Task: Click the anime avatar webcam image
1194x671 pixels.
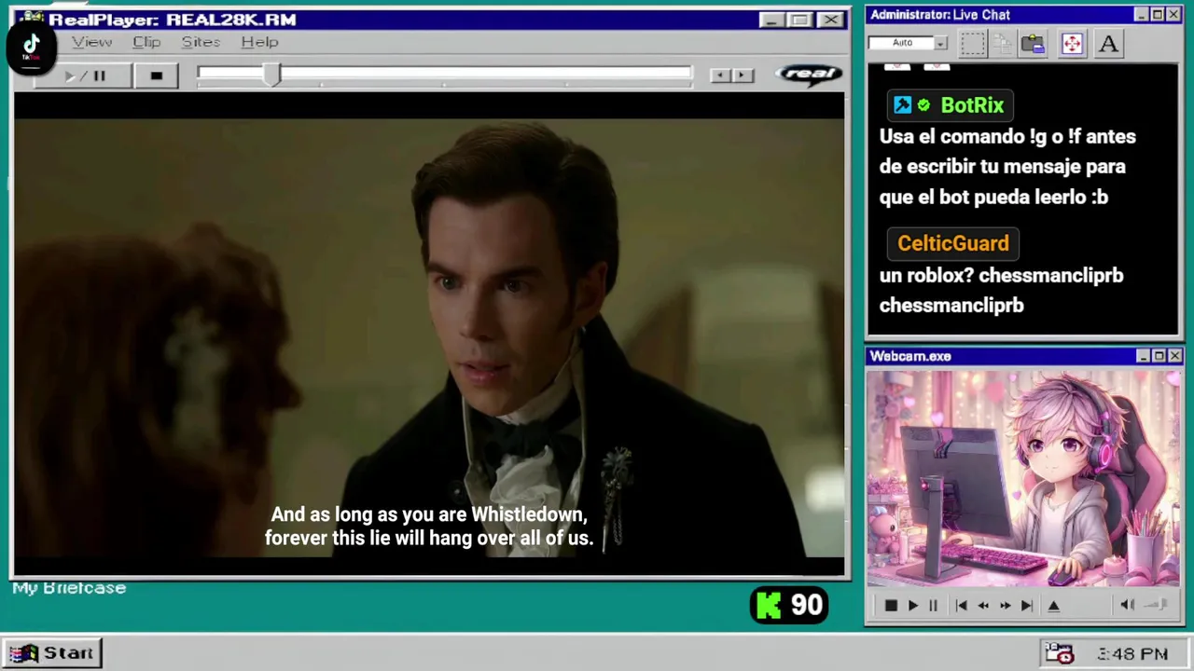Action: (x=1022, y=479)
